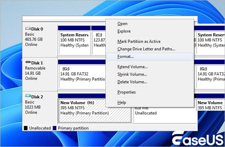The image size is (225, 147).
Task: Click Format... in the context menu
Action: click(150, 57)
